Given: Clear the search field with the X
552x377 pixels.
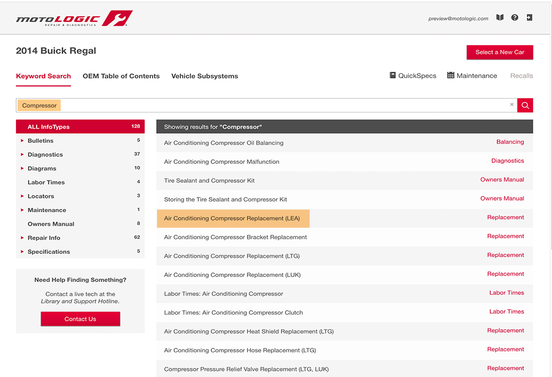Looking at the screenshot, I should coord(512,105).
